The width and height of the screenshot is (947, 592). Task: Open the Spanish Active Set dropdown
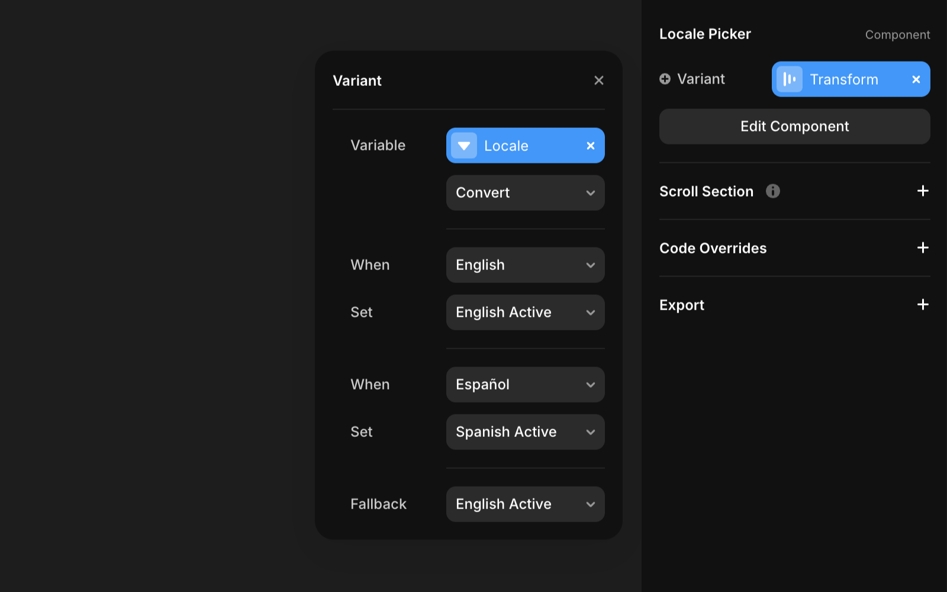(525, 432)
